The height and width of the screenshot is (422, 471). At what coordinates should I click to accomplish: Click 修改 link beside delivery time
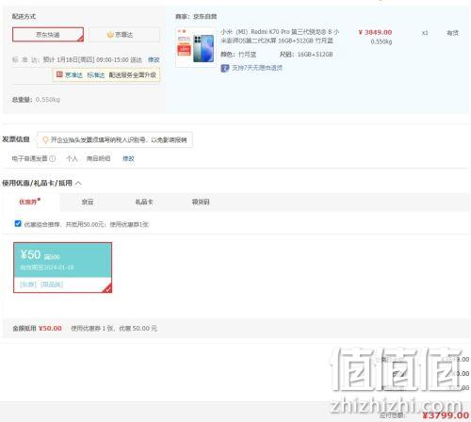[x=154, y=59]
